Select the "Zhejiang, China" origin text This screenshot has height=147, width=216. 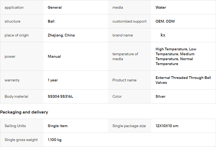point(61,35)
